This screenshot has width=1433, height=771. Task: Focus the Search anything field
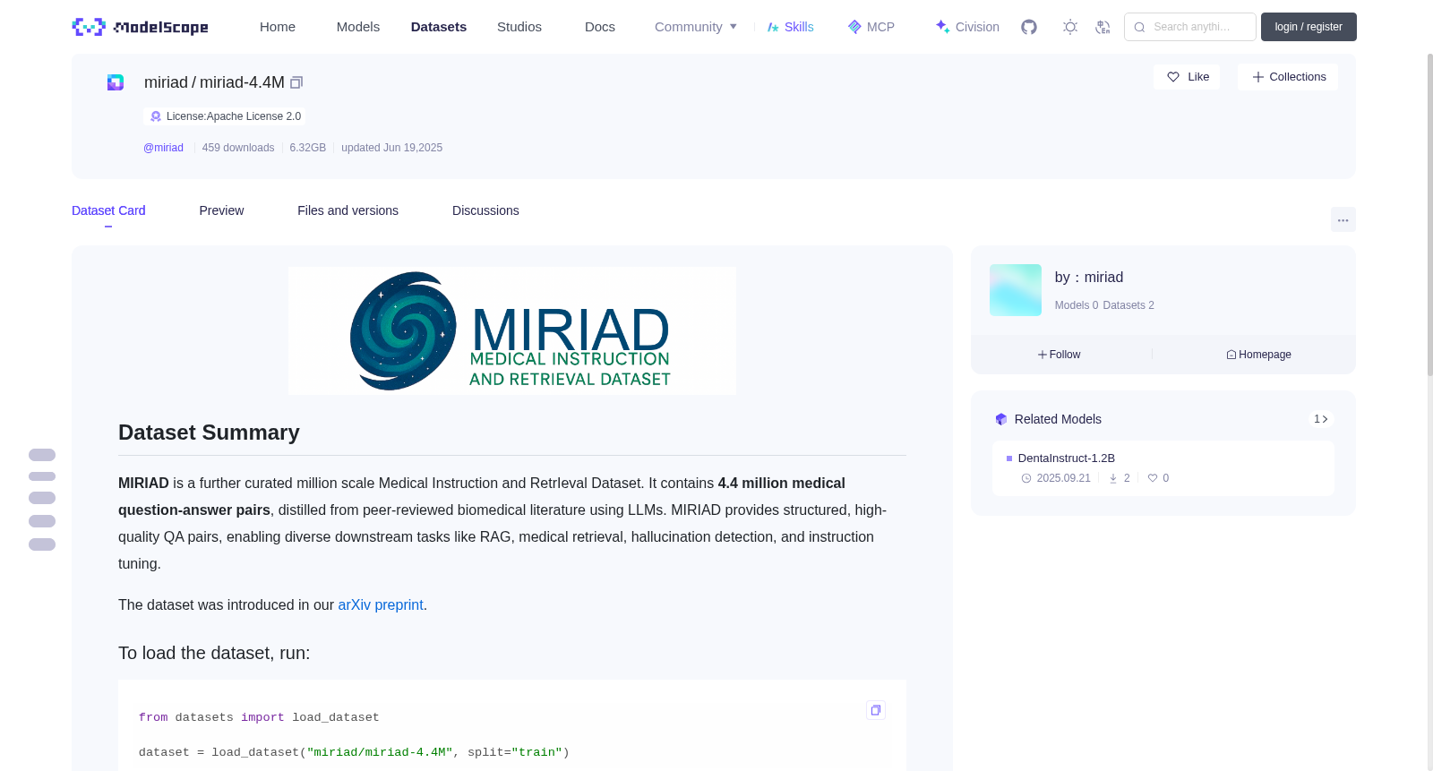(x=1190, y=27)
